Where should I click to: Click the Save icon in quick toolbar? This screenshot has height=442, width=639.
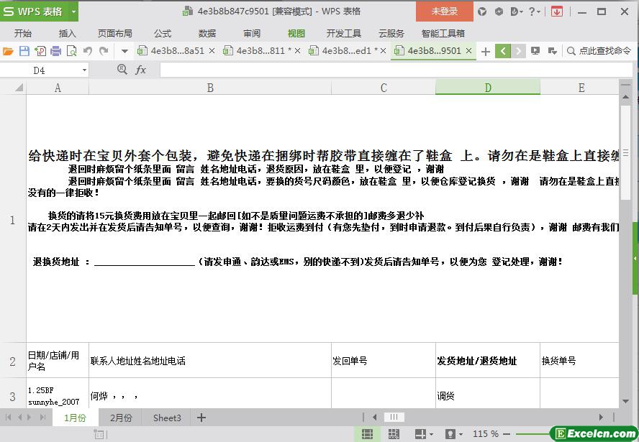pyautogui.click(x=24, y=51)
